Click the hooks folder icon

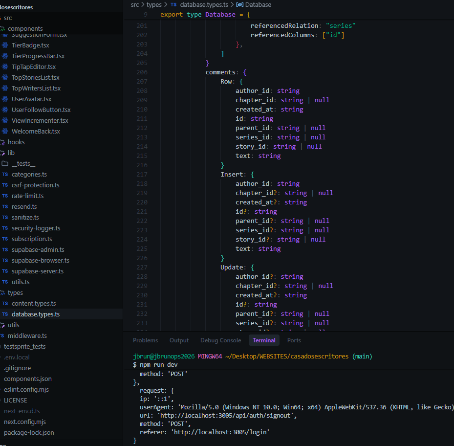(x=2, y=142)
